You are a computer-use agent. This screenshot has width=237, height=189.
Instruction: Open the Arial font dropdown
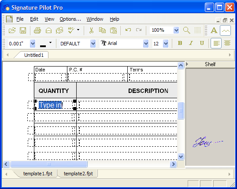146,44
